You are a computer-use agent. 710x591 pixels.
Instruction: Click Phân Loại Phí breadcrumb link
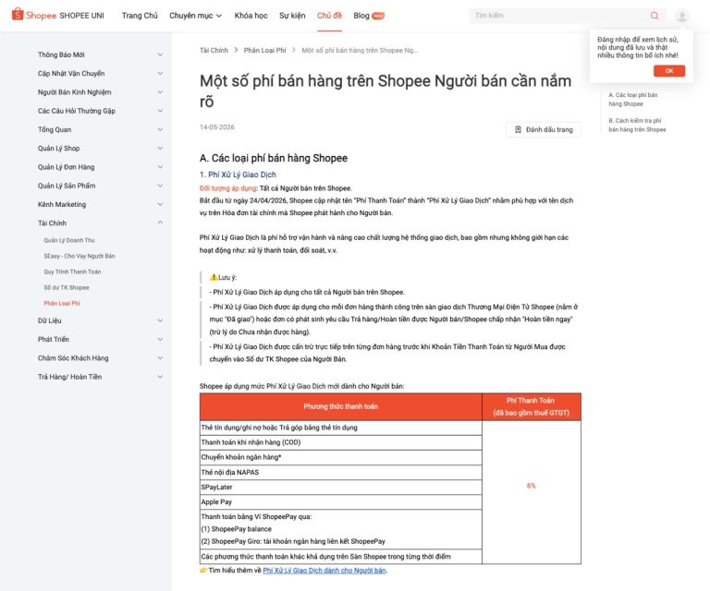click(x=265, y=50)
